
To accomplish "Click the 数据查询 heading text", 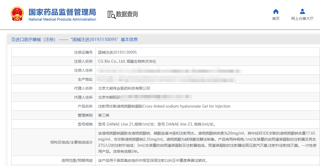I will [127, 14].
